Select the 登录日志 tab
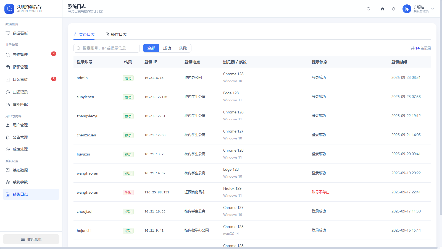The height and width of the screenshot is (249, 442). pos(84,34)
